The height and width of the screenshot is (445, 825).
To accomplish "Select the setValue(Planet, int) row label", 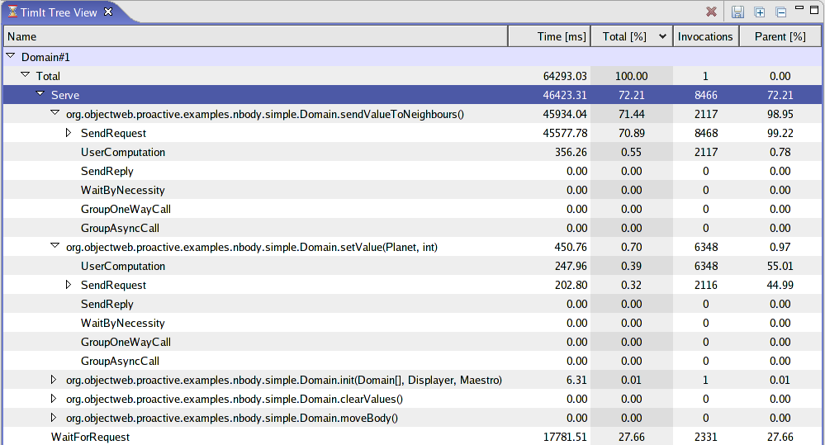I will pyautogui.click(x=252, y=247).
